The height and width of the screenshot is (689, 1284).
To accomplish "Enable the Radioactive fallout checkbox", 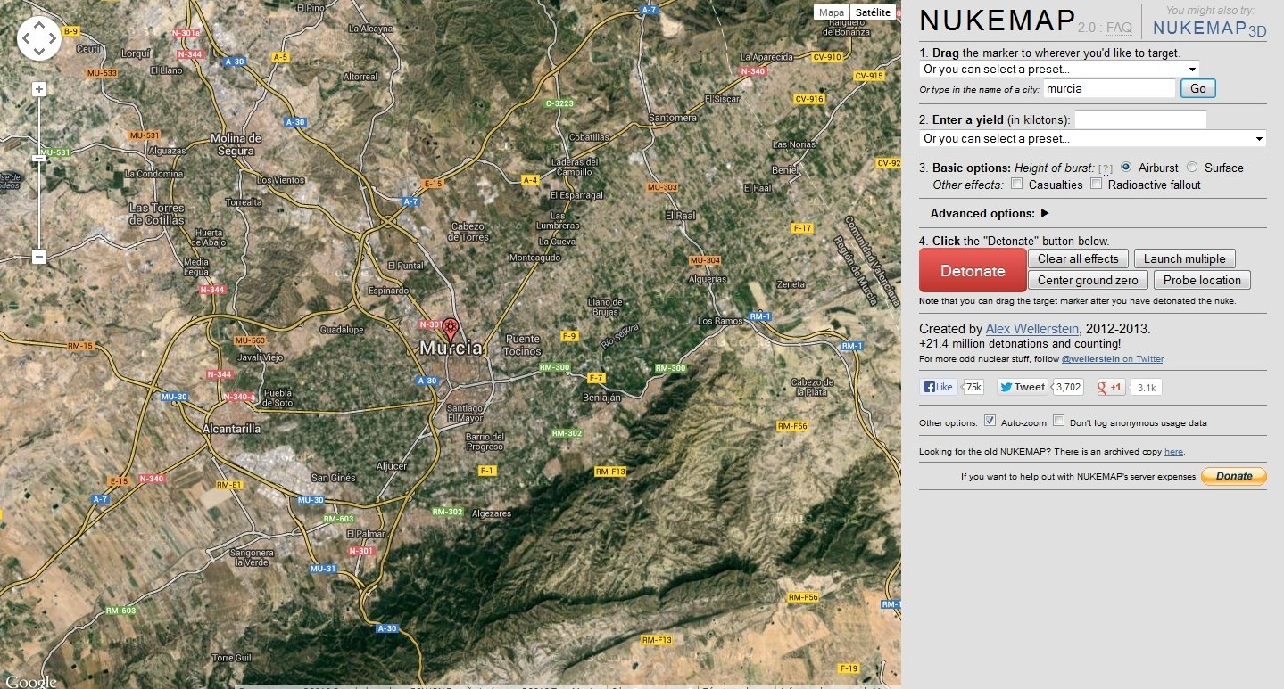I will pos(1096,185).
